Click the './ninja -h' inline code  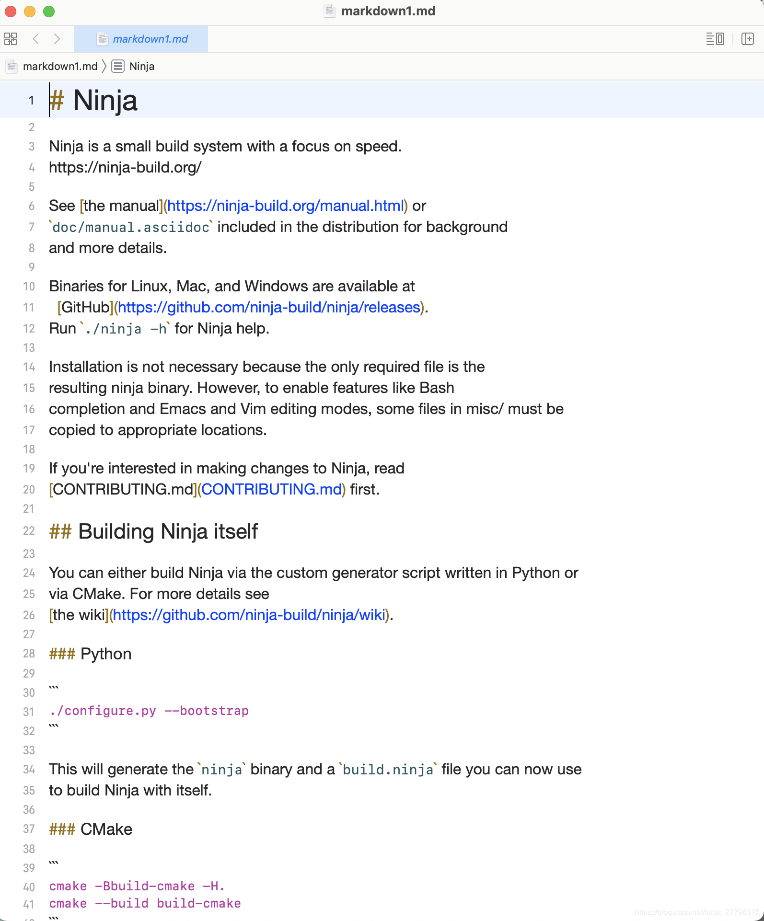(x=126, y=329)
